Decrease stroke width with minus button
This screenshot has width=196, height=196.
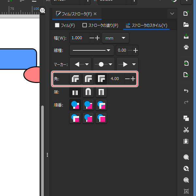click(92, 38)
